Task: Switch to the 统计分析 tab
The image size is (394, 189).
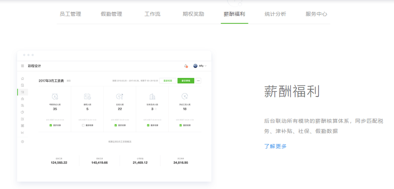Action: [275, 14]
